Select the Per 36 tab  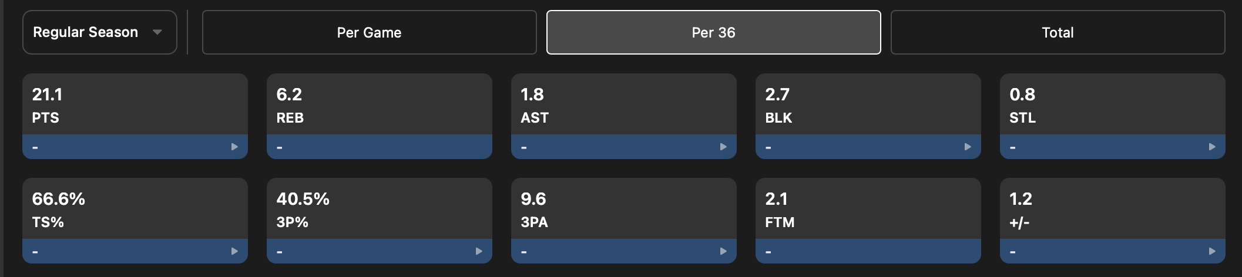point(713,32)
